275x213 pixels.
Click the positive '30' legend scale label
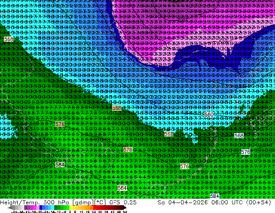click(100, 212)
